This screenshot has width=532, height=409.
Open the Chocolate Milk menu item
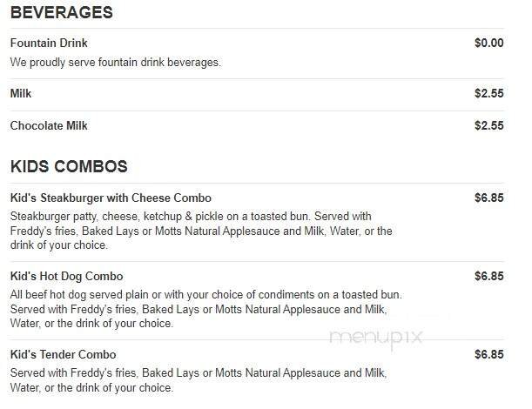tap(49, 125)
